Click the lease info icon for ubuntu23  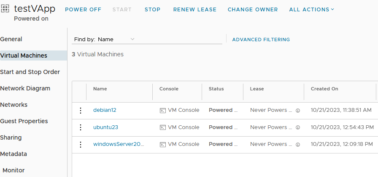click(298, 127)
